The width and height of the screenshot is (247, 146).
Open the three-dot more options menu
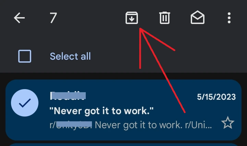[x=229, y=18]
